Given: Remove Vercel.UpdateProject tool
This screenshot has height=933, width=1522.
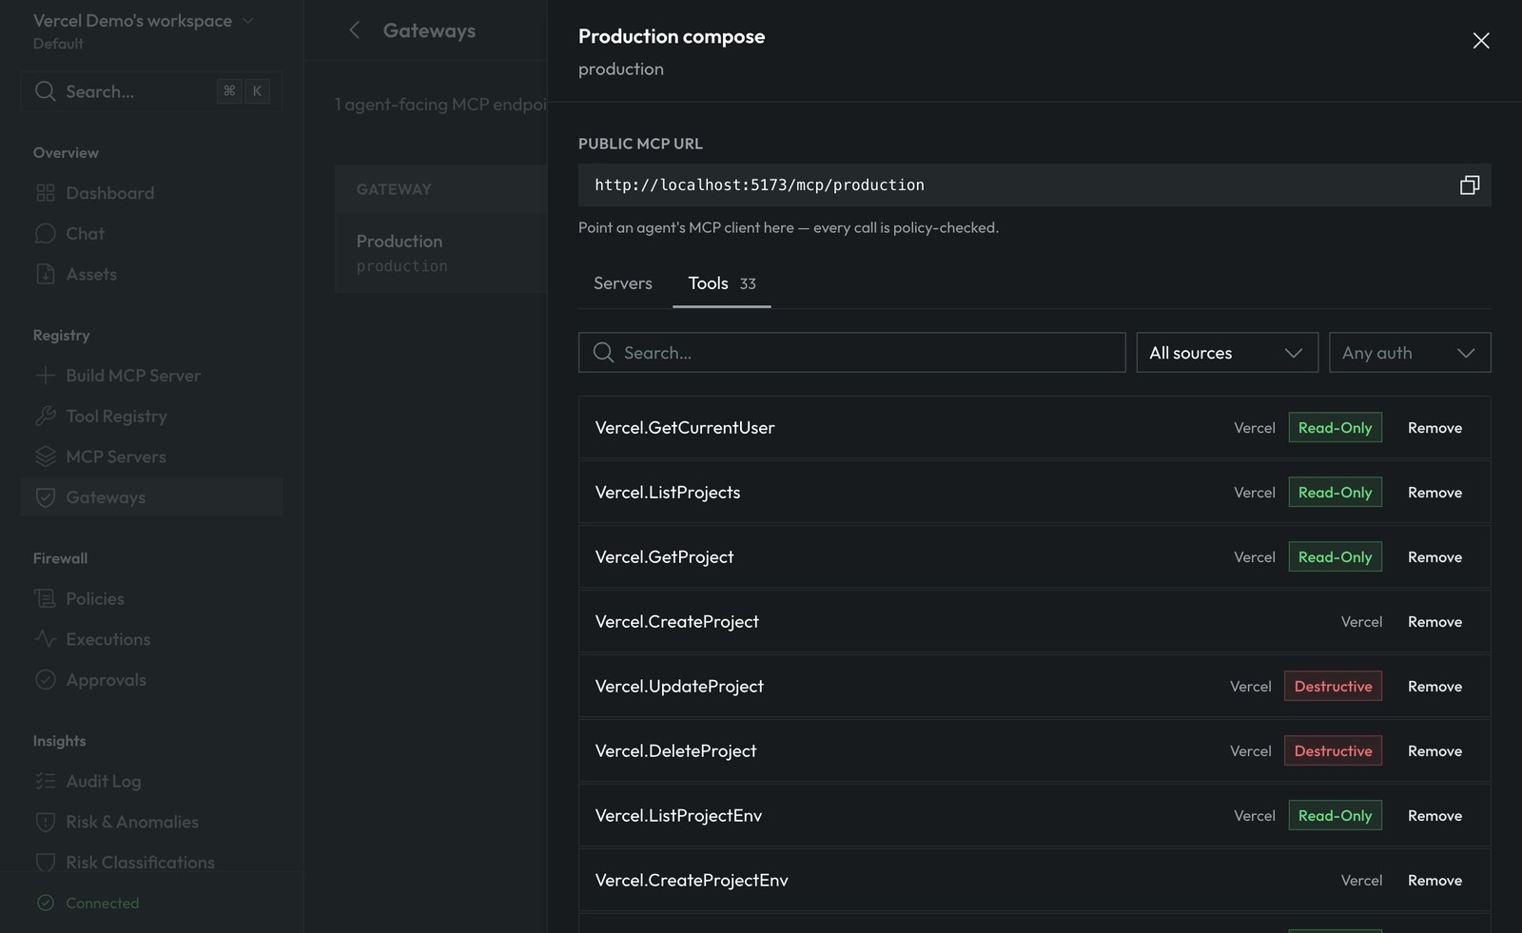Looking at the screenshot, I should (1434, 687).
